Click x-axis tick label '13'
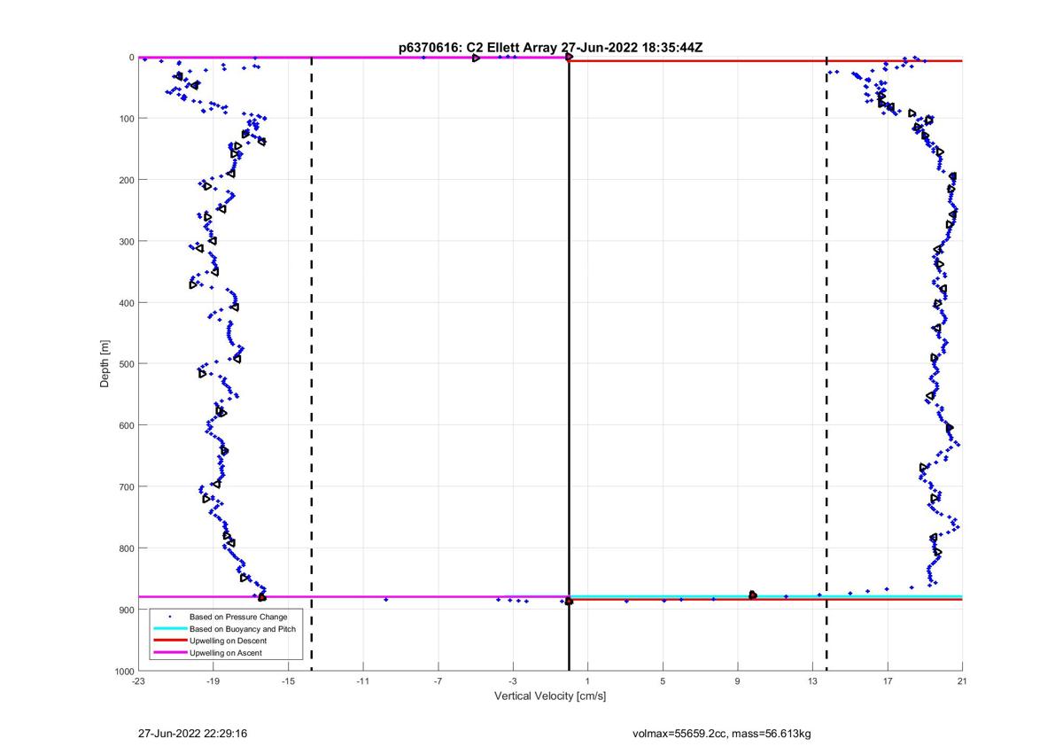This screenshot has width=1063, height=754. coord(812,682)
